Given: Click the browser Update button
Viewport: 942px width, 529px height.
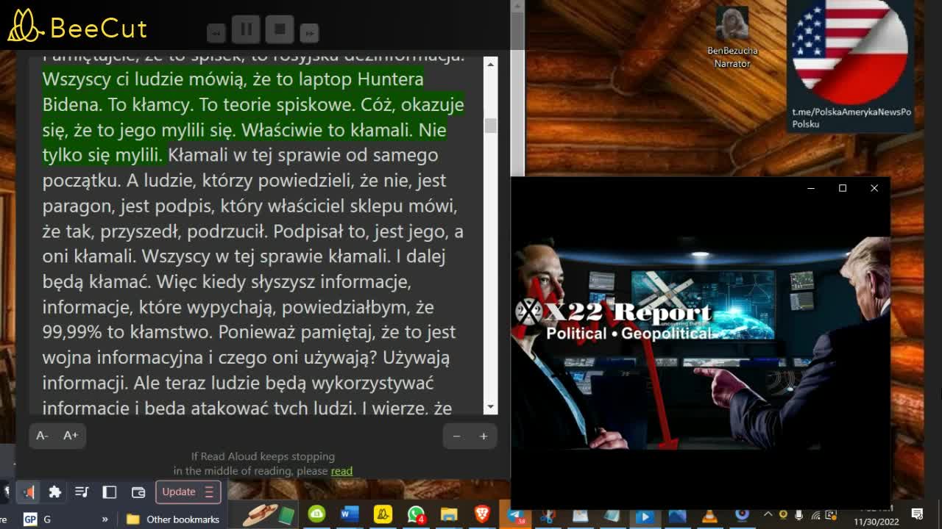Looking at the screenshot, I should [x=188, y=492].
